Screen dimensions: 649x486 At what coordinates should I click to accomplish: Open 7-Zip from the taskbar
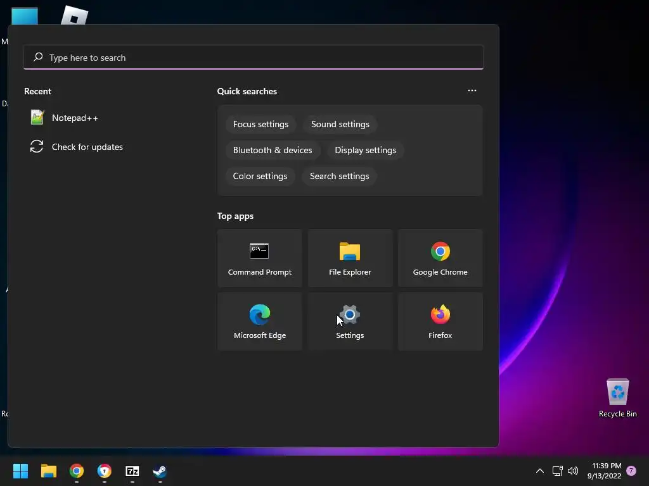click(x=132, y=471)
